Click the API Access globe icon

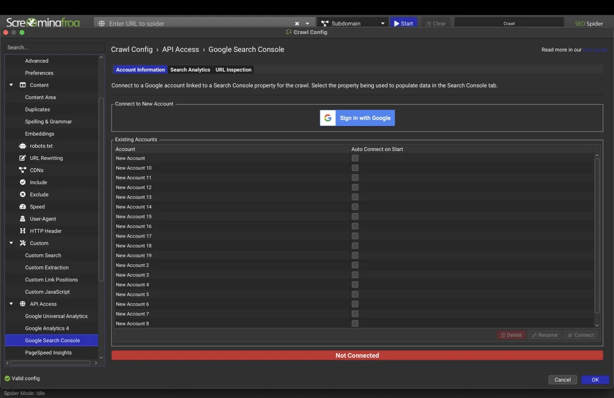click(23, 304)
